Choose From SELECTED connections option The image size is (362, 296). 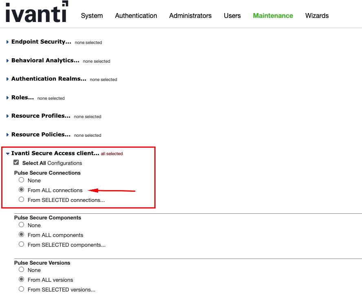(x=21, y=199)
